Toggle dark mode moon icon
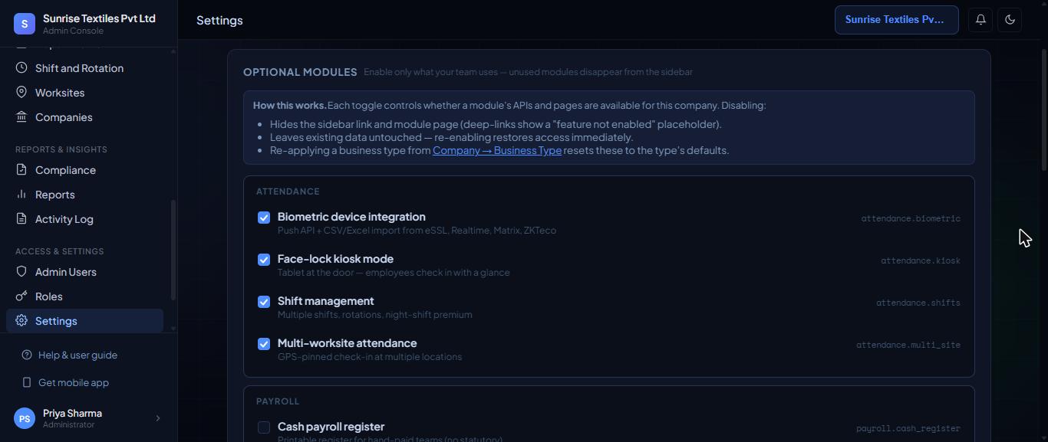The height and width of the screenshot is (442, 1048). [x=1010, y=20]
